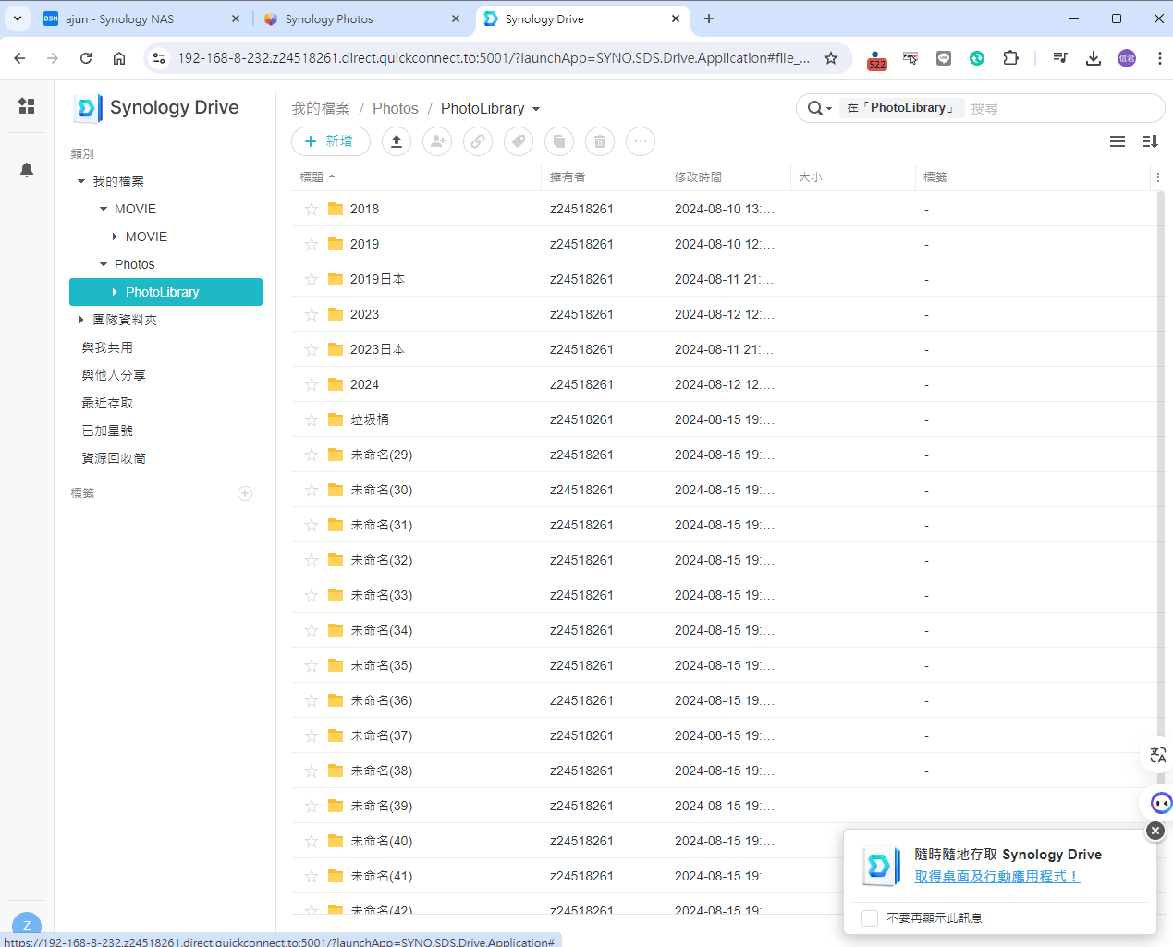Collapse the Photos tree node
Viewport: 1173px width, 947px height.
104,264
